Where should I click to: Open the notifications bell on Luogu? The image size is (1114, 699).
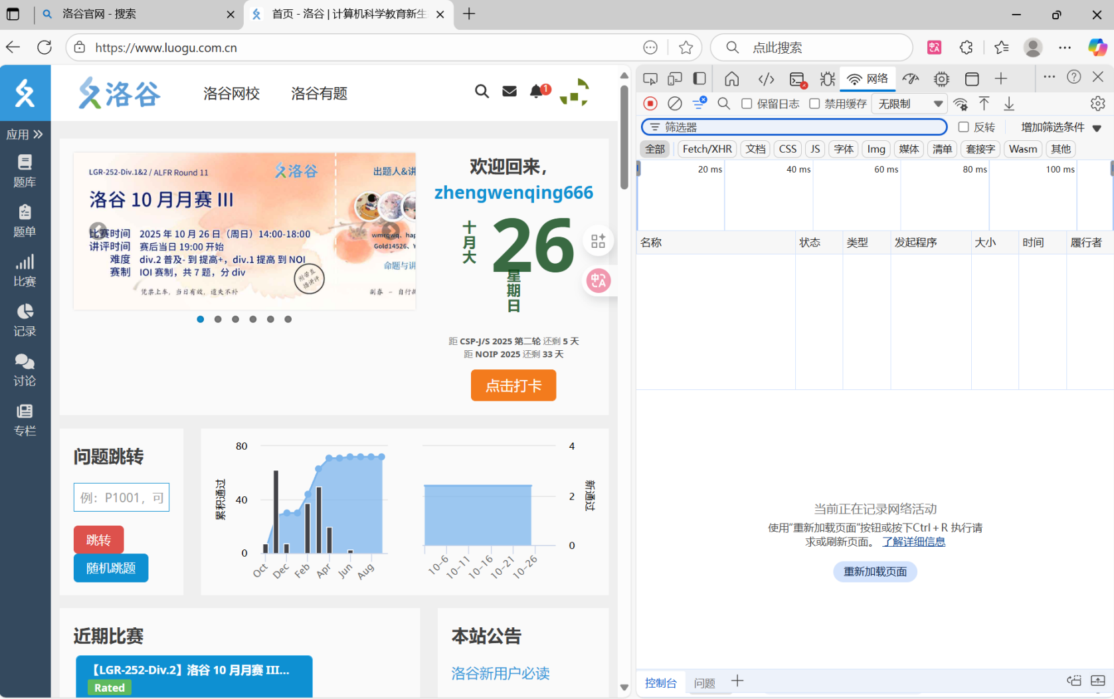coord(537,92)
